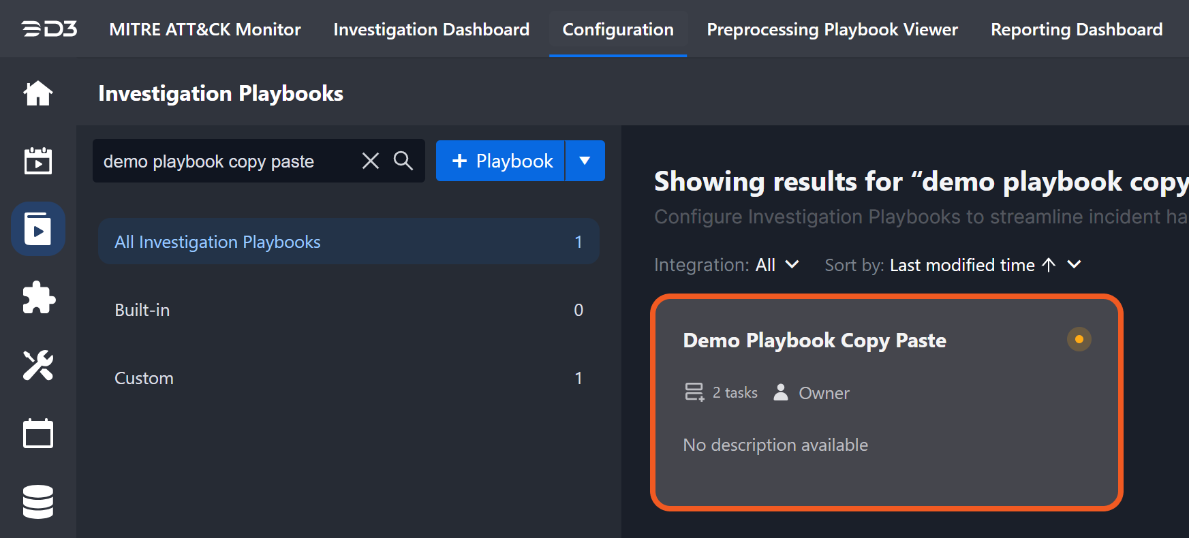Open the Sort by dropdown chevron
The width and height of the screenshot is (1189, 538).
point(1074,265)
